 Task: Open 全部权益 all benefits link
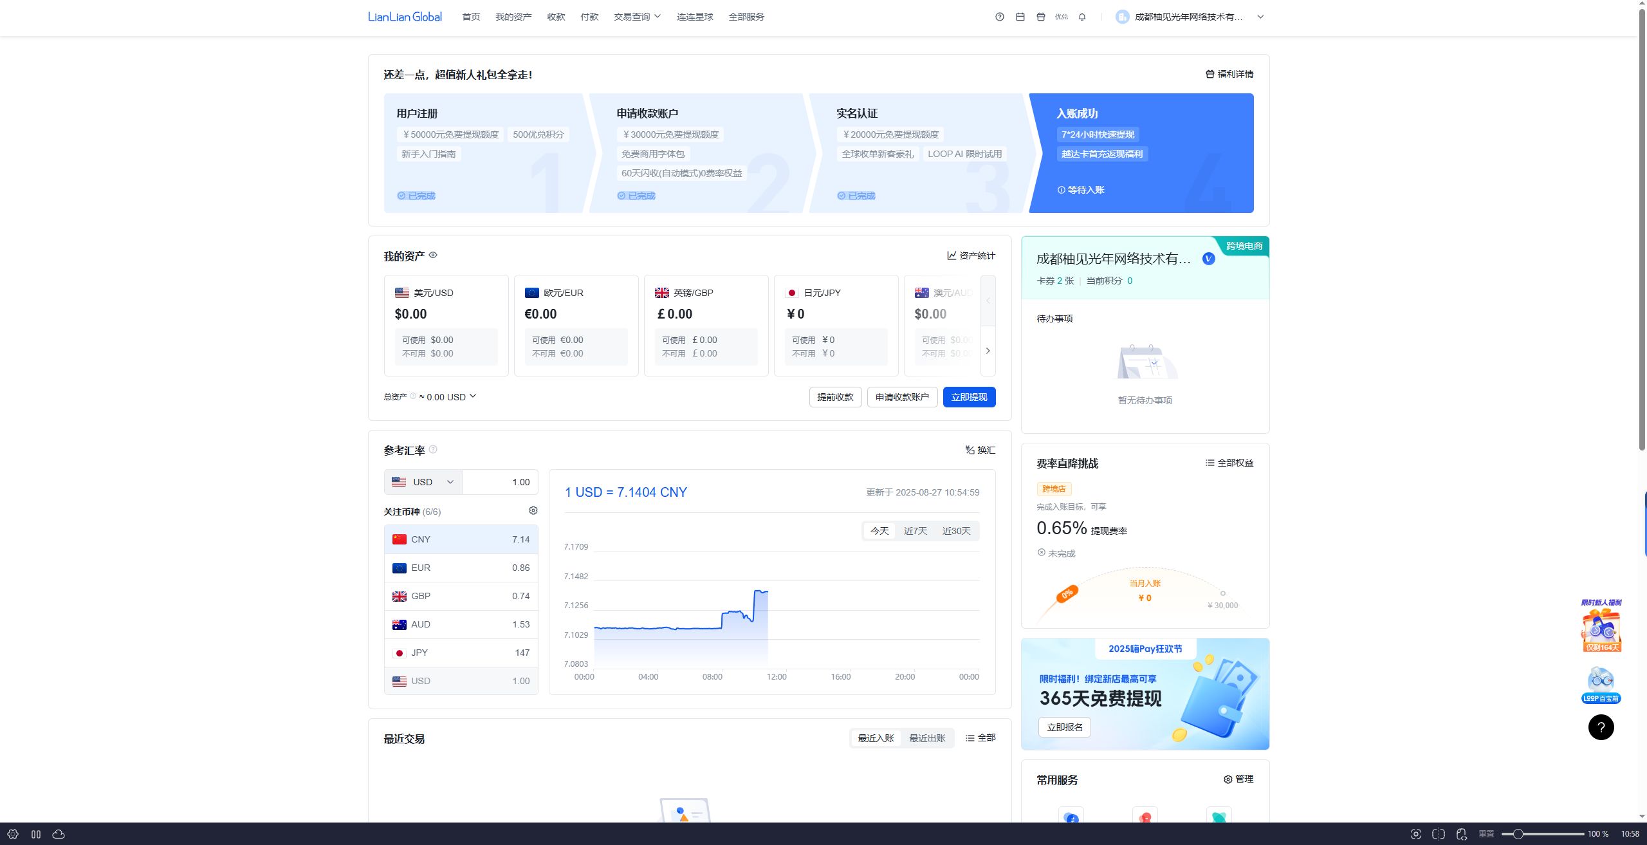point(1229,463)
